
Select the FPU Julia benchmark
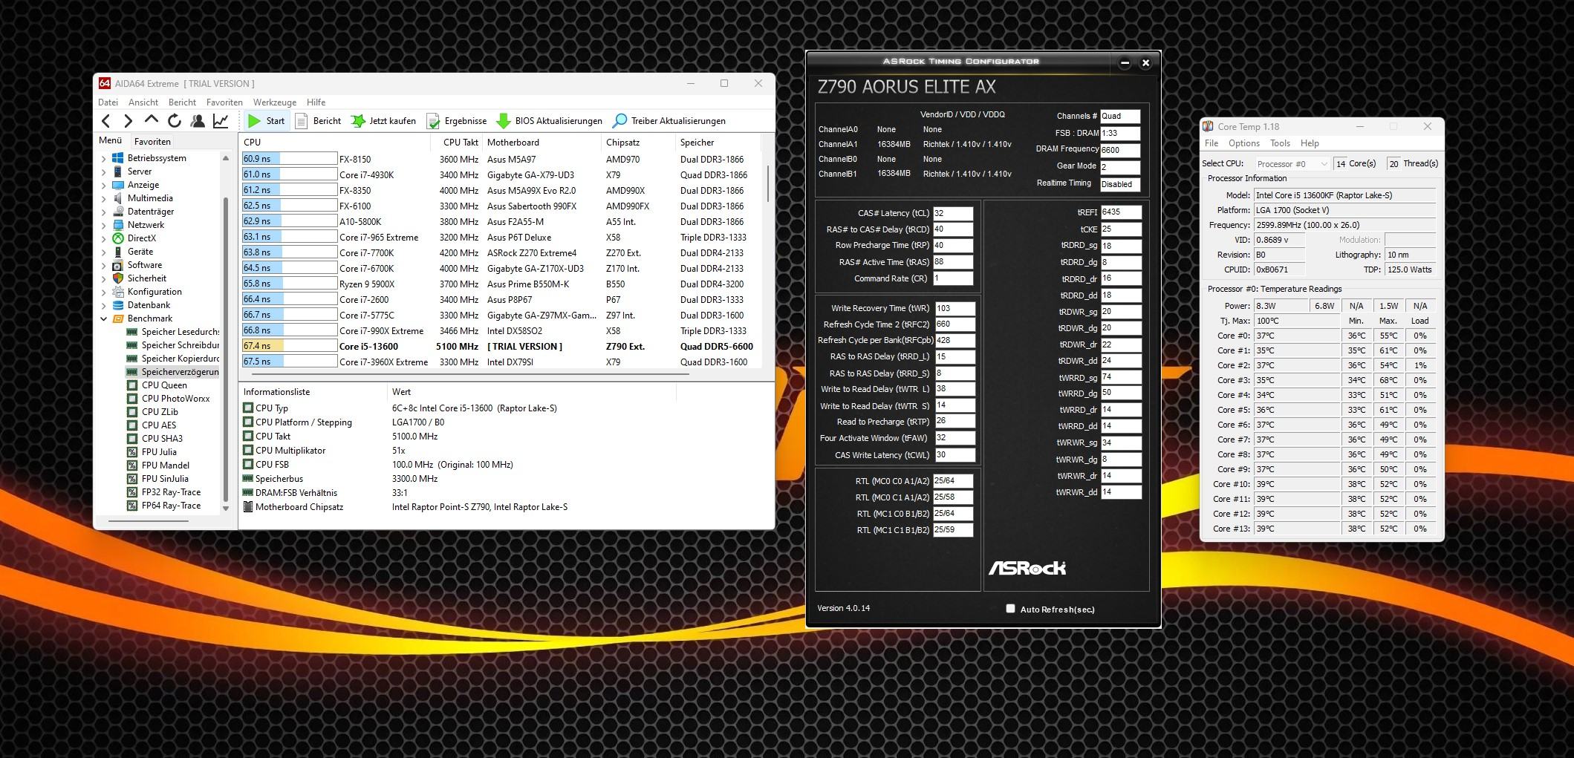[159, 452]
